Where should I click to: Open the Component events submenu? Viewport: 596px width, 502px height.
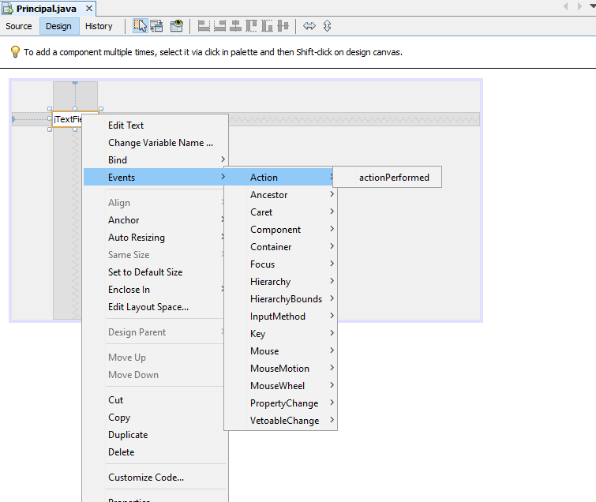(x=280, y=230)
